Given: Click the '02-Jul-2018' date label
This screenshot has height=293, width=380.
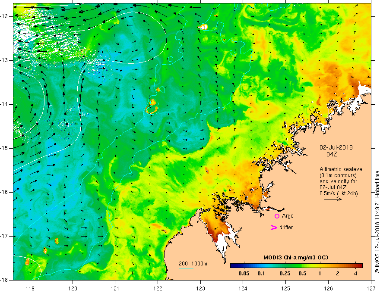Looking at the screenshot, I should pos(336,147).
